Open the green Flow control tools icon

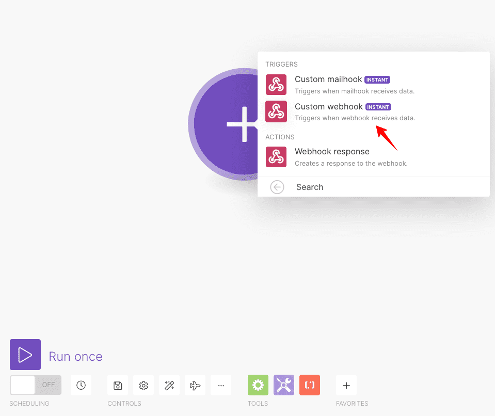click(x=258, y=385)
